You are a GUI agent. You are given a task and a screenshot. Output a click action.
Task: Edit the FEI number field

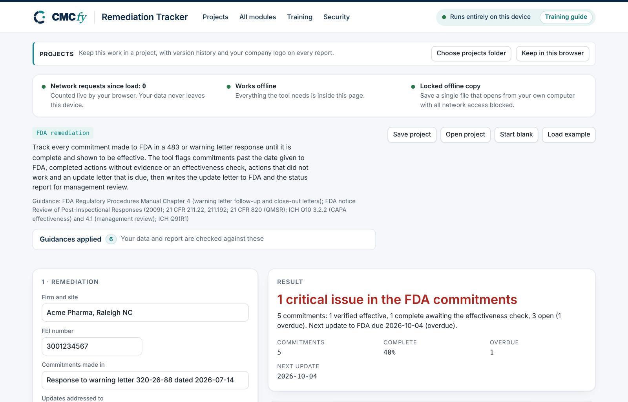[92, 346]
